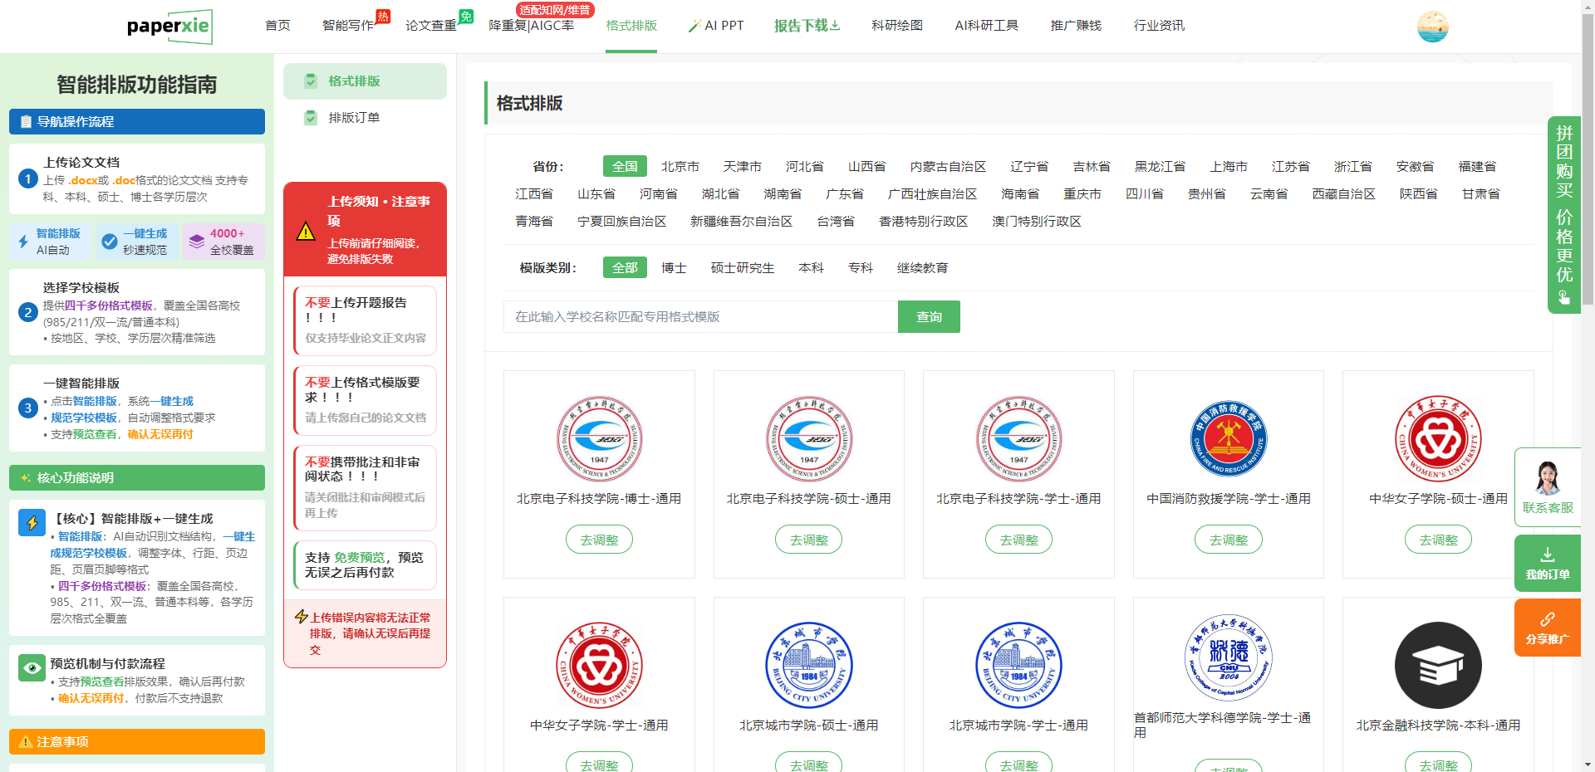Click the 排版订单 sidebar document icon
The width and height of the screenshot is (1595, 772).
pyautogui.click(x=311, y=118)
